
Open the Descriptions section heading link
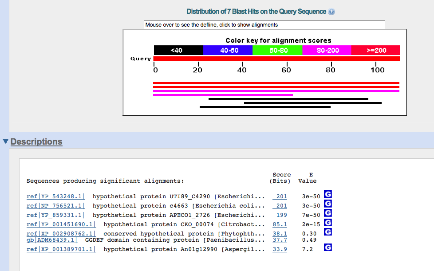coord(36,142)
